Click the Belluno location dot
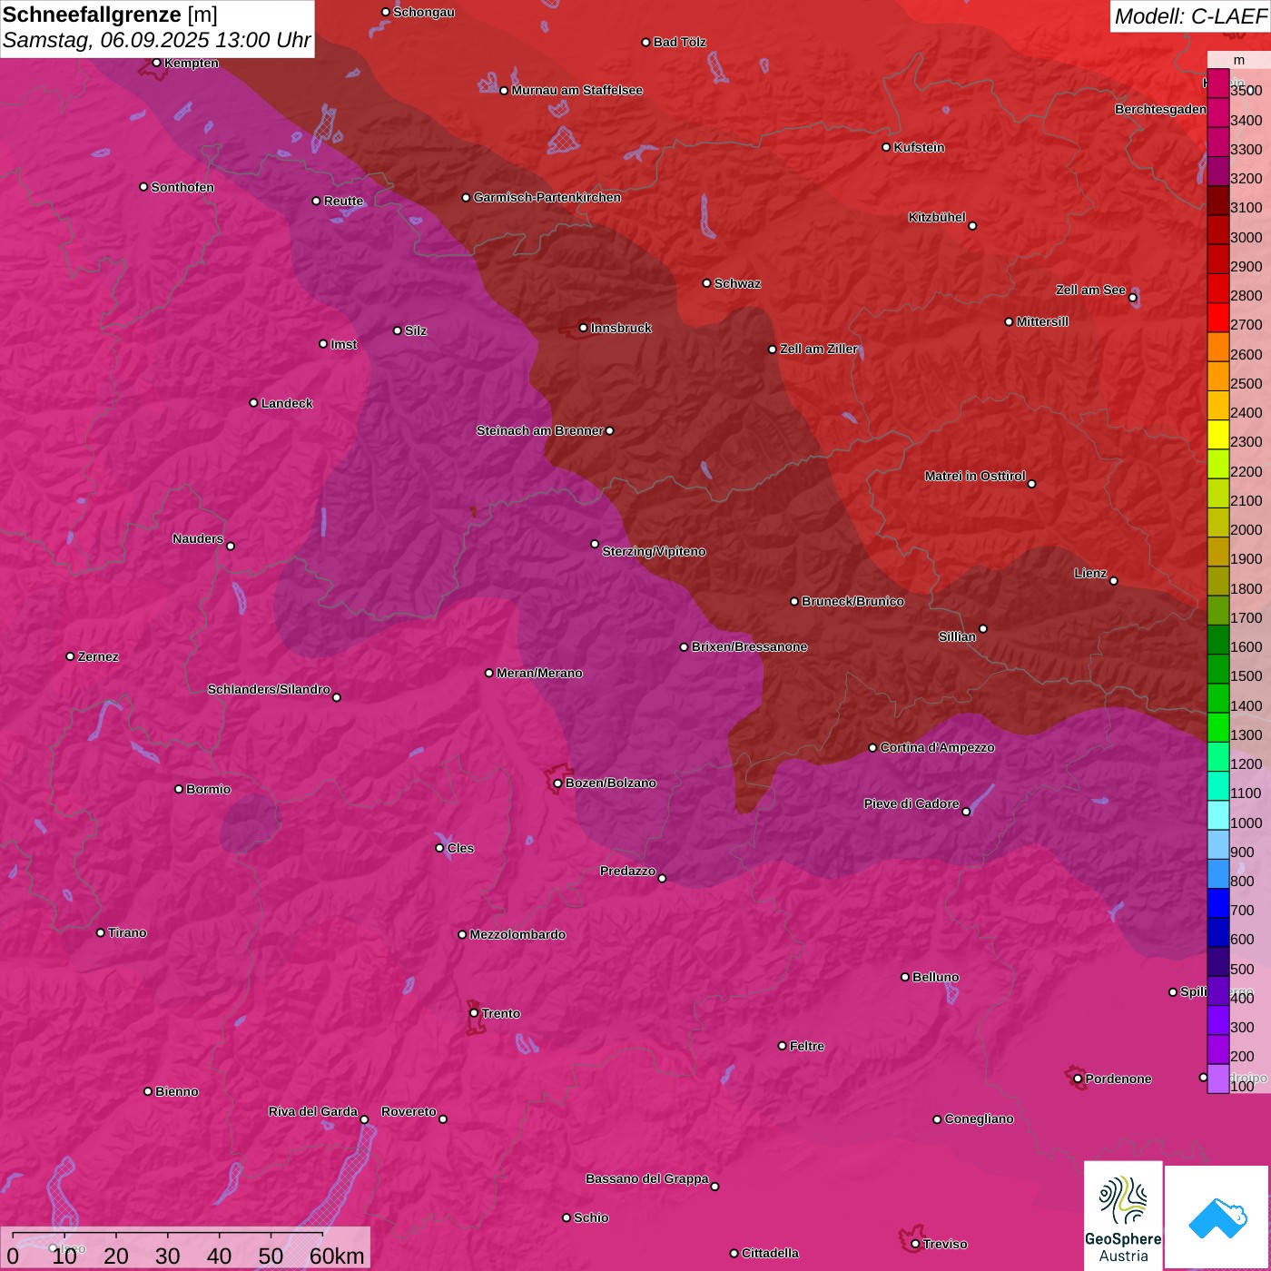This screenshot has width=1271, height=1271. 905,977
